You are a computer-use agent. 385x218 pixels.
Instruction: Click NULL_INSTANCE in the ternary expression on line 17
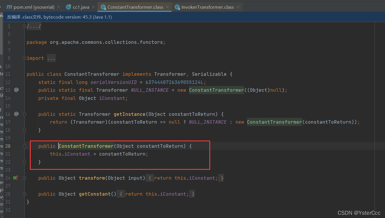click(x=208, y=122)
